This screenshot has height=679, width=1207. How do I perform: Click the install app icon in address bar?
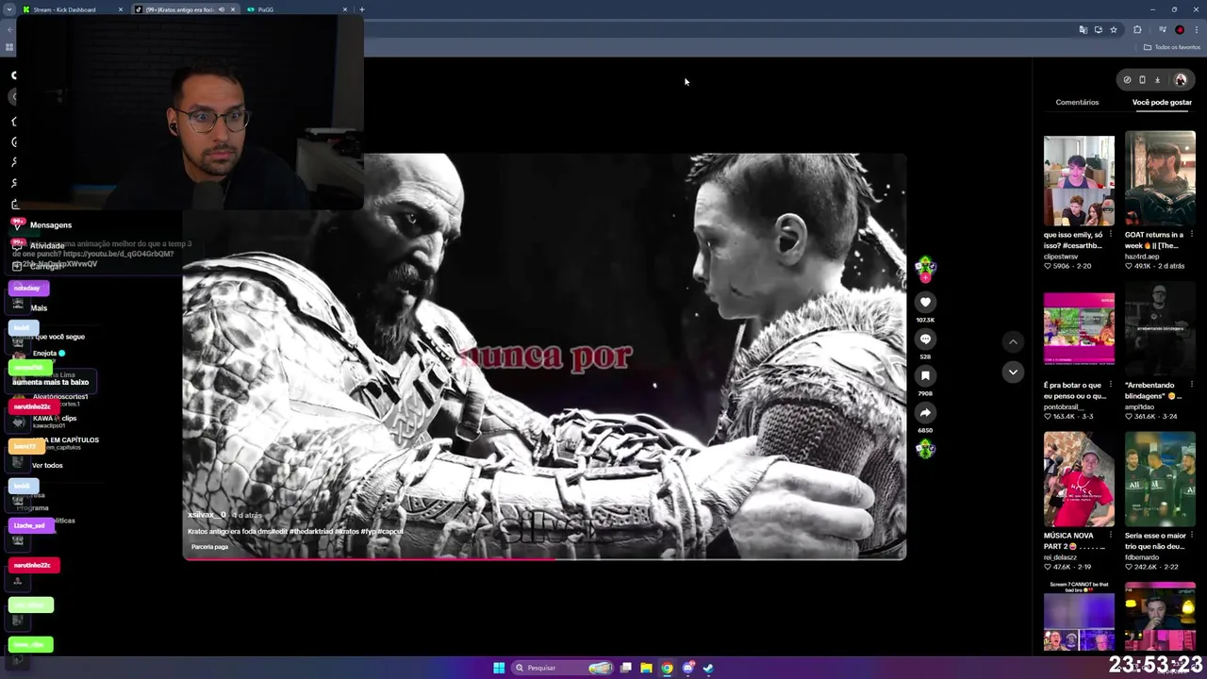(x=1099, y=29)
